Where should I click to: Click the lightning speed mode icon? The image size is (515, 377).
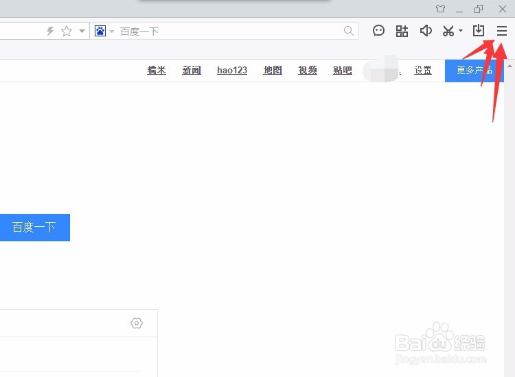(50, 32)
